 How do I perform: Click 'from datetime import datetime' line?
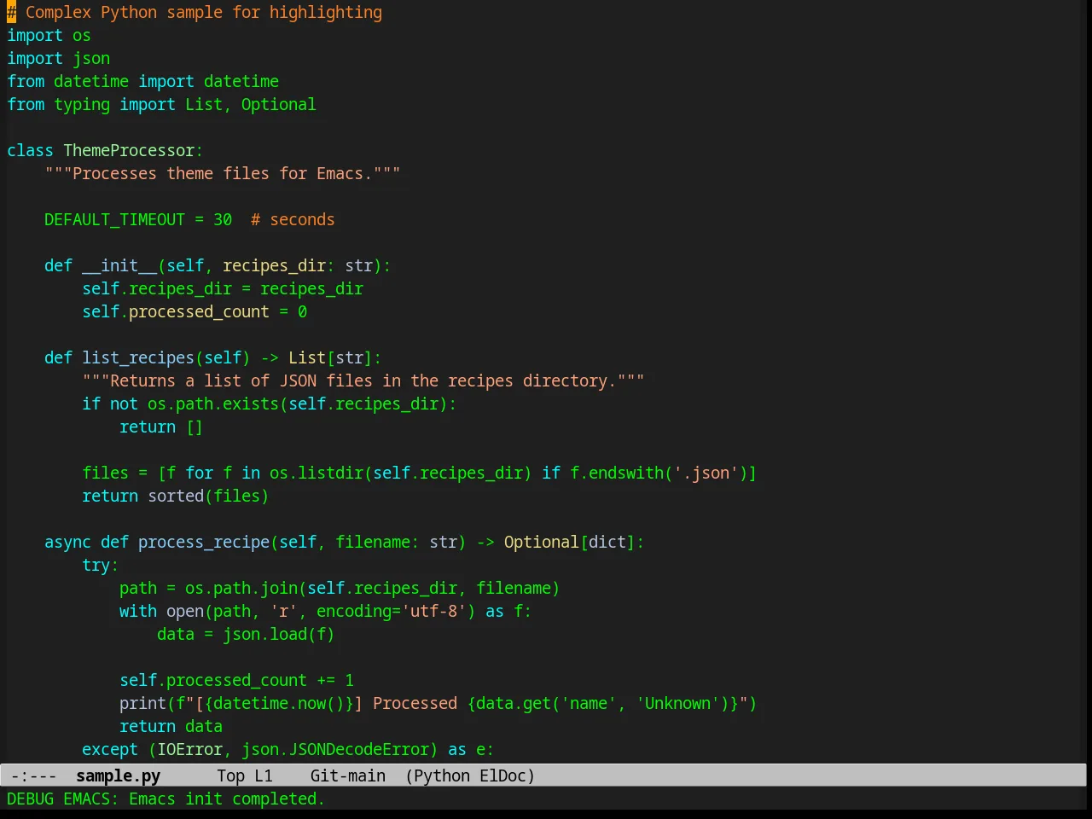click(142, 81)
